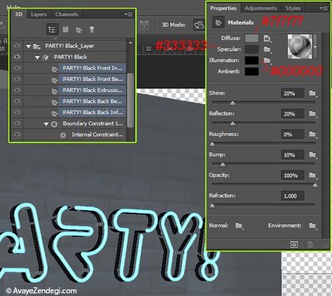Hide PARTY! Black Front Inflation material
Image resolution: width=332 pixels, height=296 pixels.
coord(17,68)
